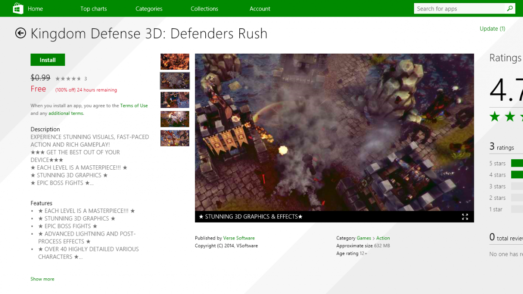Click the 'EPIC BOSS FIGHTS' feature bullet
This screenshot has width=523, height=294.
pos(68,226)
